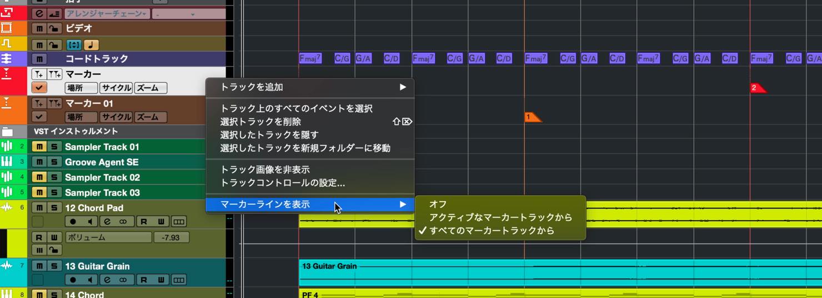Screen dimensions: 822x298
Task: Lock the ビデオ track
Action: coord(54,28)
